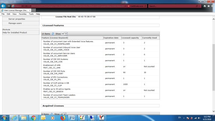Screen dimensions: 215x121
Task: Launch Firefox from taskbar
Action: (63, 118)
